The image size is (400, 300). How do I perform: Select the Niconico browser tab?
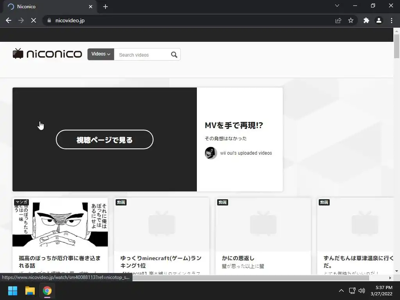click(50, 7)
